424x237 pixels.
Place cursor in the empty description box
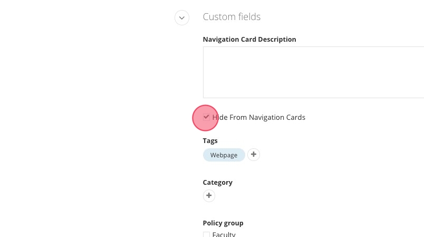pos(313,72)
